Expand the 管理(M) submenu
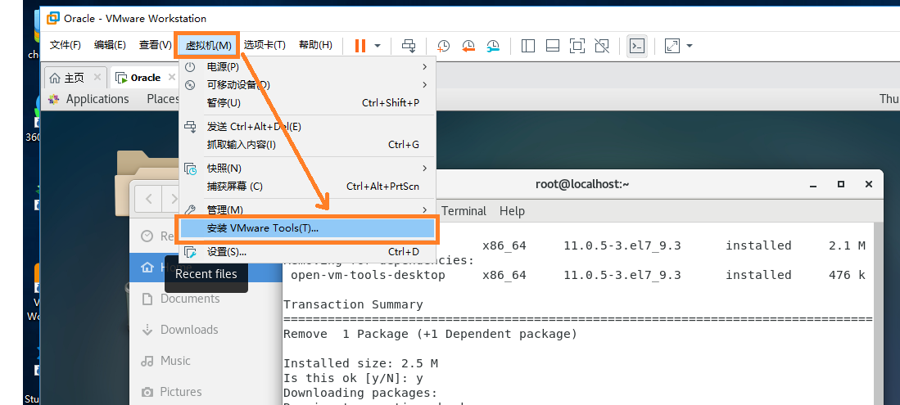The height and width of the screenshot is (405, 900). pos(308,209)
